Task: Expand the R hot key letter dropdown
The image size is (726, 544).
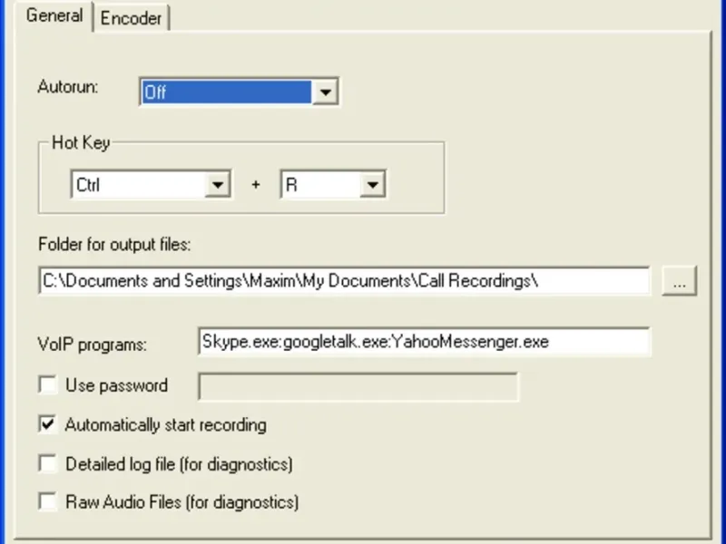Action: [x=372, y=186]
